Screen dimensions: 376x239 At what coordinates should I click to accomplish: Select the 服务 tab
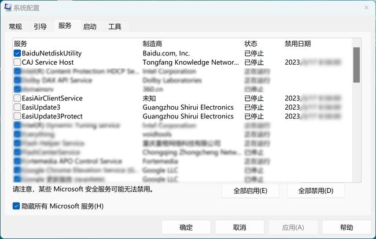coord(65,25)
